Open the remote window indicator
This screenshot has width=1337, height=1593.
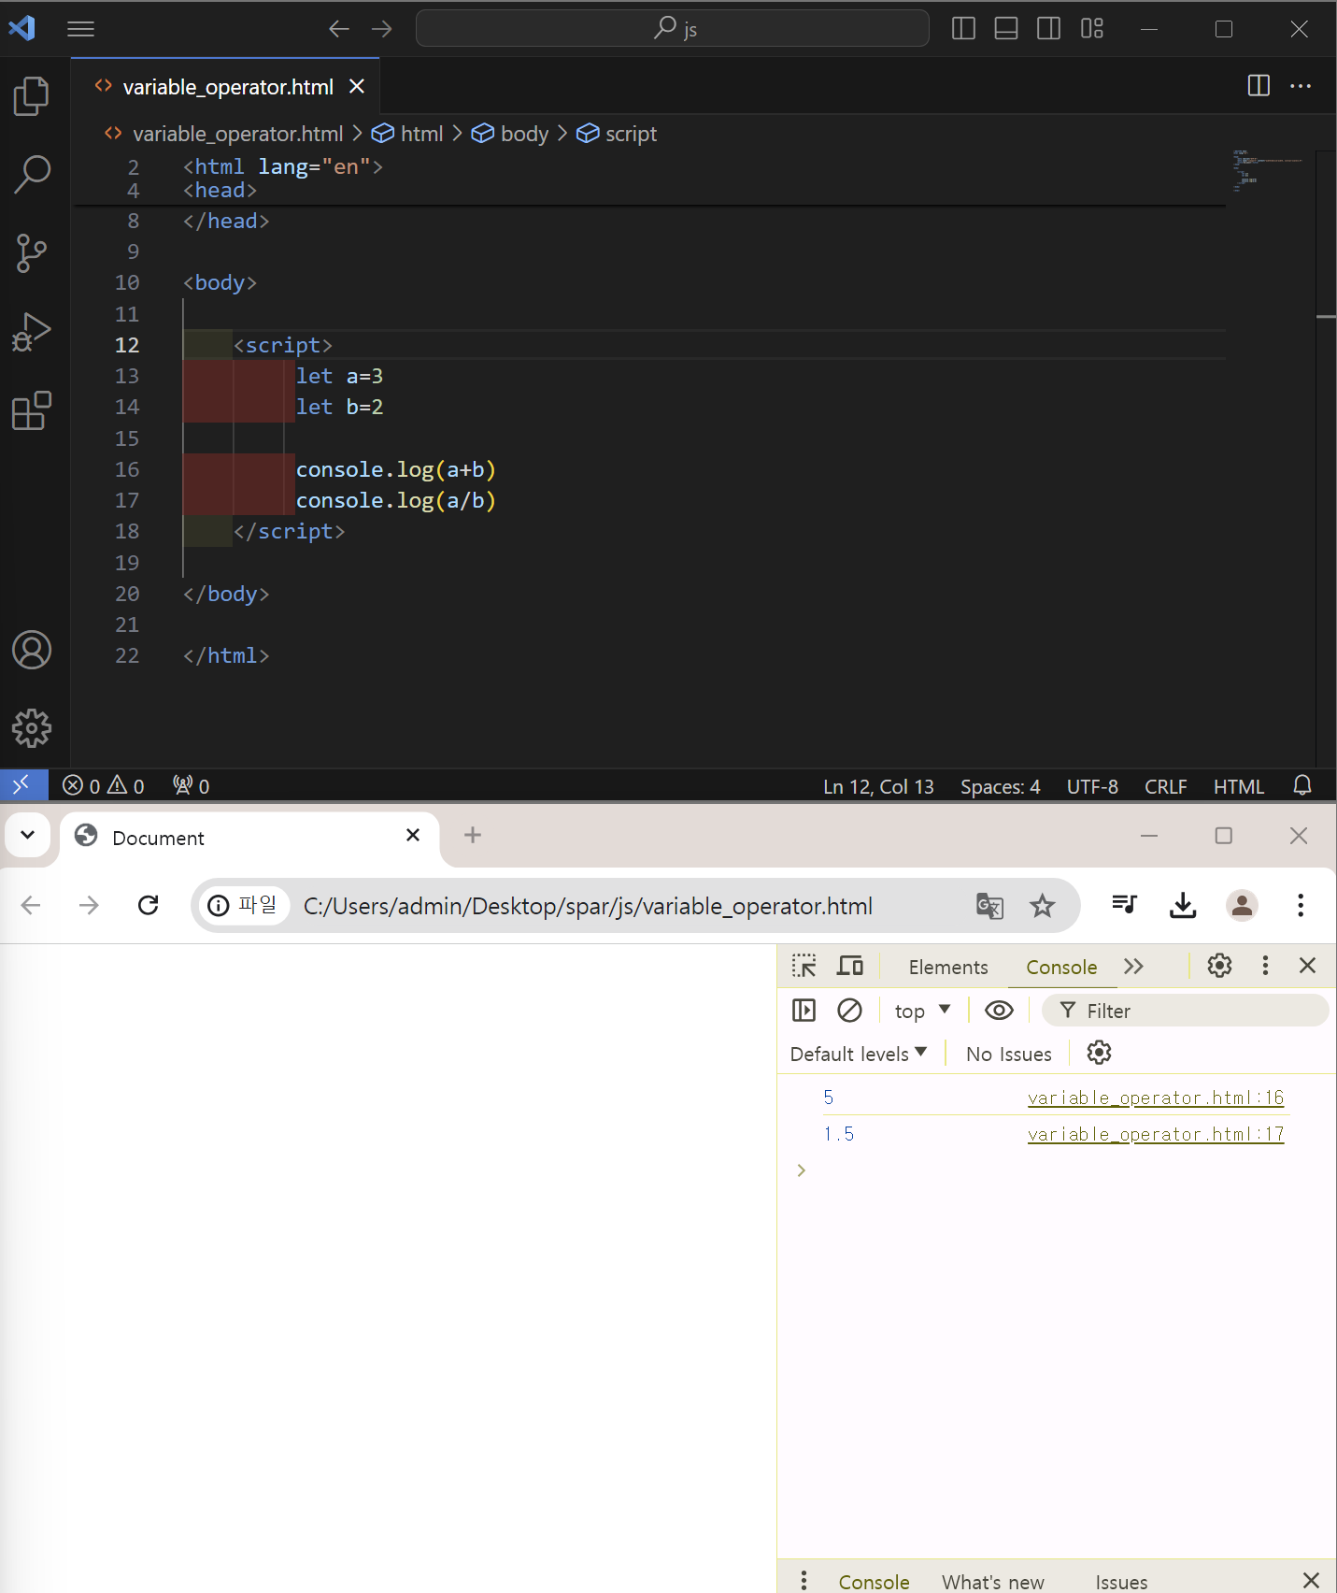pyautogui.click(x=24, y=785)
